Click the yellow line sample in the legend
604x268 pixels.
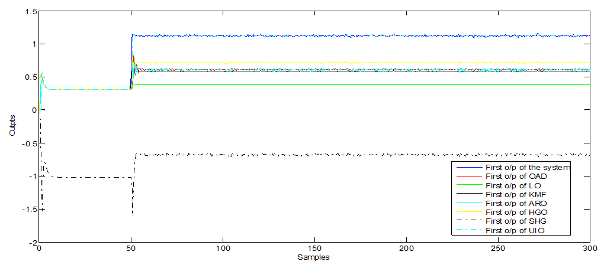(x=468, y=211)
